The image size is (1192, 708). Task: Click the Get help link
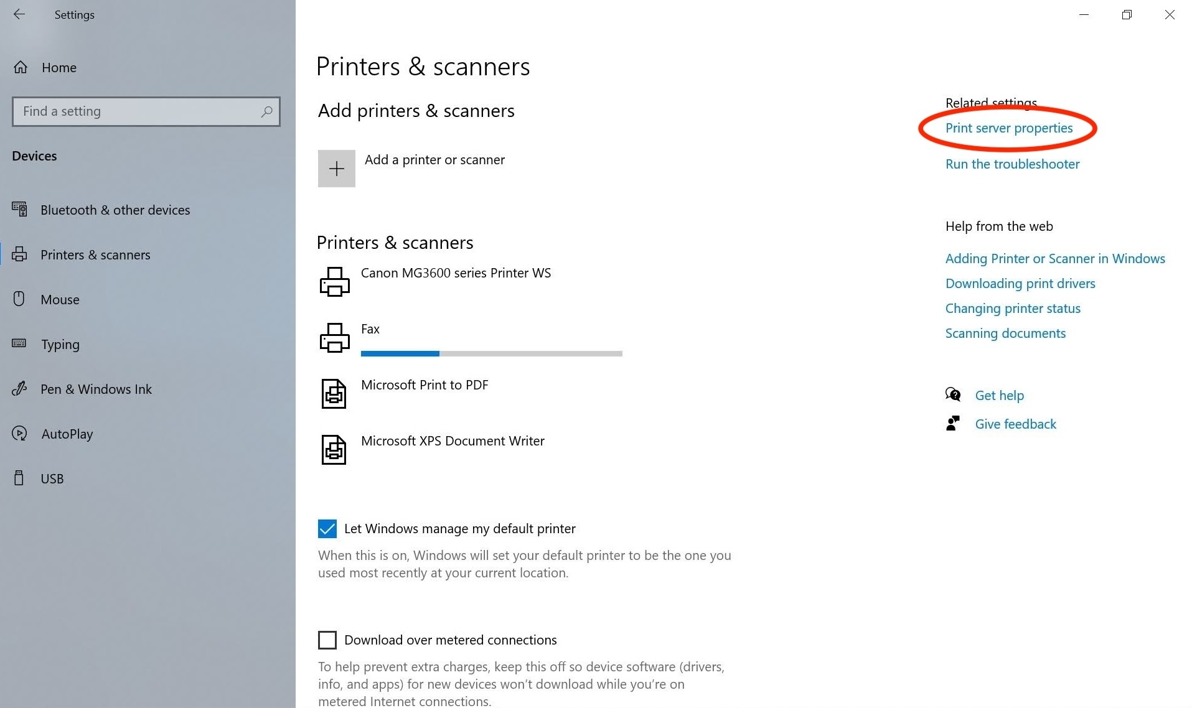coord(999,396)
